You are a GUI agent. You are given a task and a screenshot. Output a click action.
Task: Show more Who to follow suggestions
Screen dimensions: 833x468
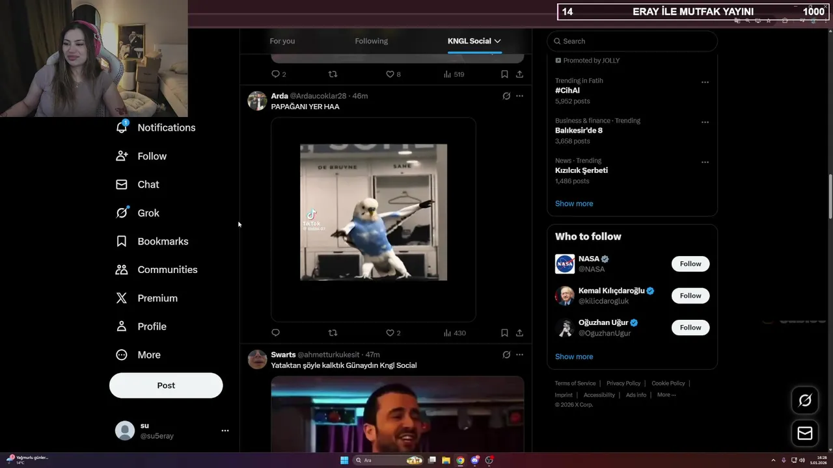(574, 357)
